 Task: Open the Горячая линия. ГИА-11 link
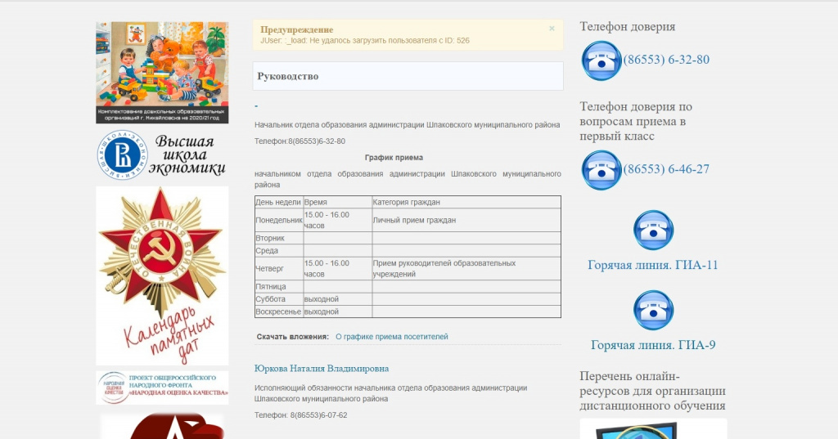(652, 265)
